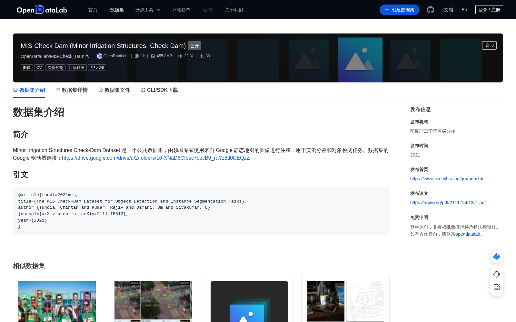
Task: Open 评测榜单 page
Action: point(181,10)
